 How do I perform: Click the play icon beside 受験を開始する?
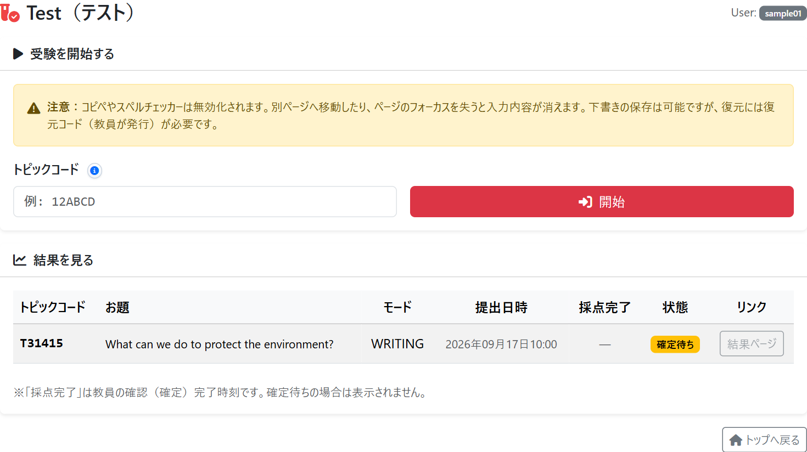point(18,54)
